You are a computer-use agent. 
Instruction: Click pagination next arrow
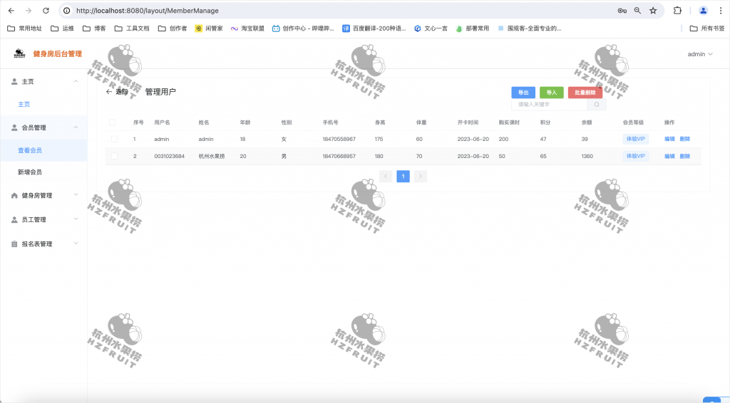421,176
